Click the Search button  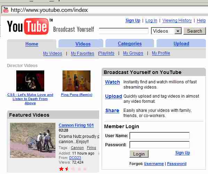(x=194, y=31)
